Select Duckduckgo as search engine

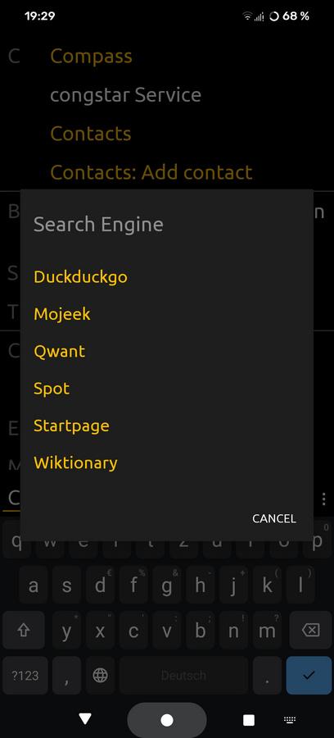(80, 277)
